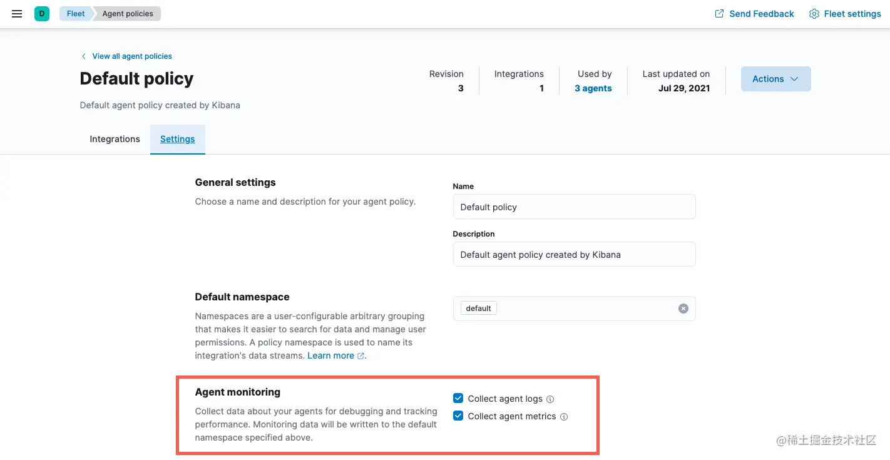Viewport: 890px width, 460px height.
Task: Click the Agent policies breadcrumb
Action: tap(126, 13)
